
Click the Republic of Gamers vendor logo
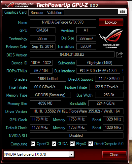coord(111,38)
